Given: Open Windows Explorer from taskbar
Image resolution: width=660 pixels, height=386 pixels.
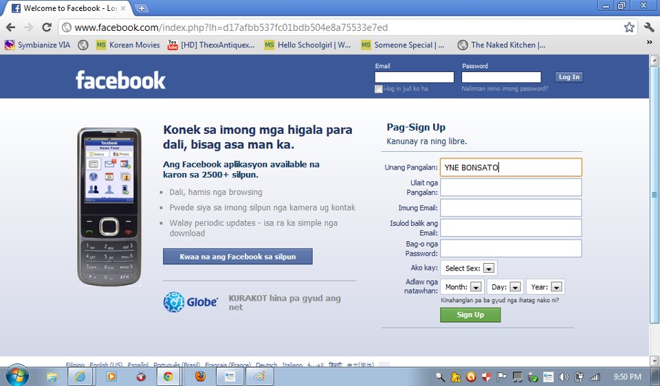Looking at the screenshot, I should pos(52,376).
